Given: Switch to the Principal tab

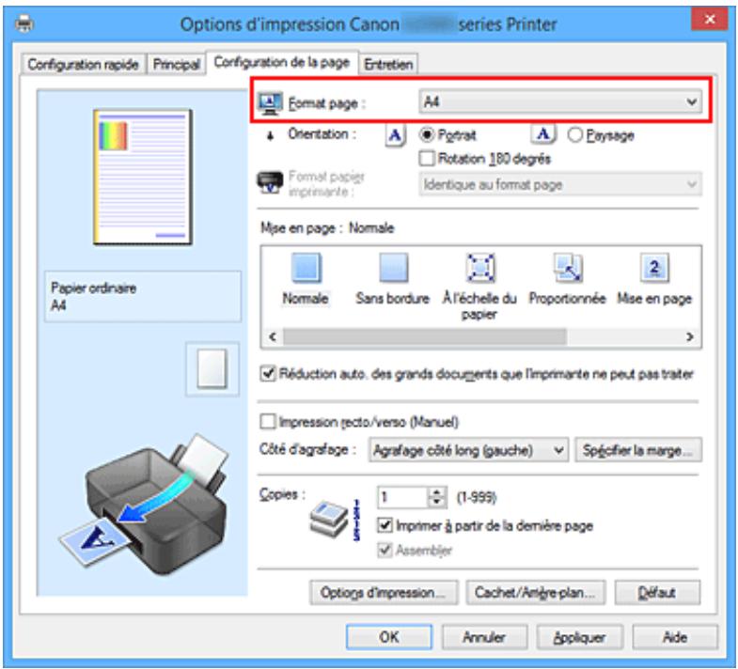Looking at the screenshot, I should [x=176, y=64].
